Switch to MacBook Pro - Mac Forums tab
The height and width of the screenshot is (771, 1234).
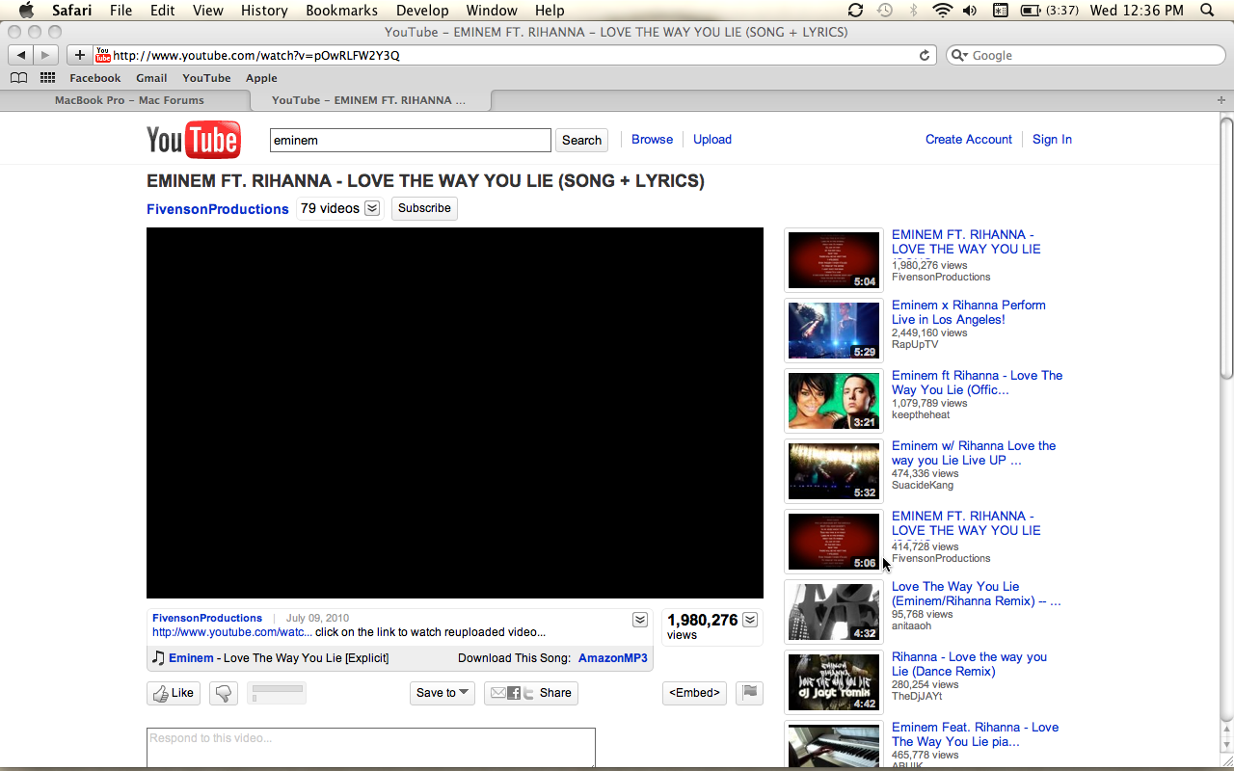coord(129,100)
